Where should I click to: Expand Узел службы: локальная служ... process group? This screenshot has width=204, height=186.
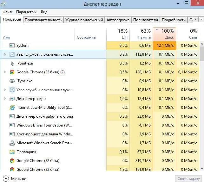5,90
